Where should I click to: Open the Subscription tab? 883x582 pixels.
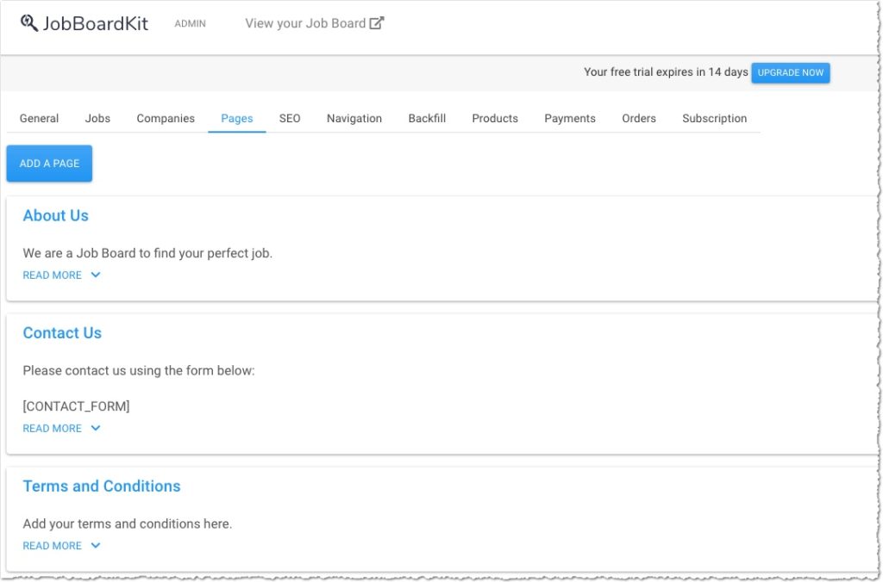click(x=715, y=119)
